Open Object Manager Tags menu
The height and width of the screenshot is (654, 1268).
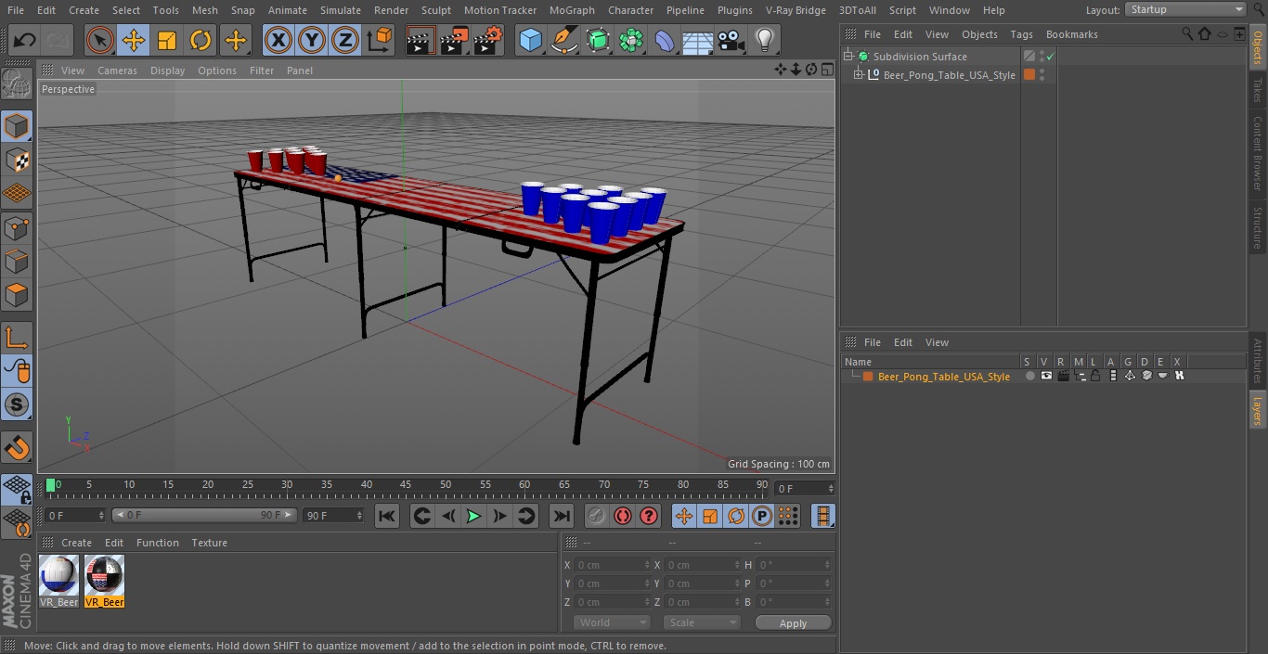pos(1021,34)
